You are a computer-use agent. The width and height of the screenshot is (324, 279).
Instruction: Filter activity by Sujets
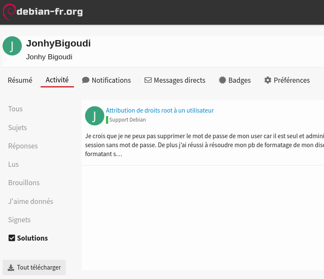pyautogui.click(x=18, y=128)
